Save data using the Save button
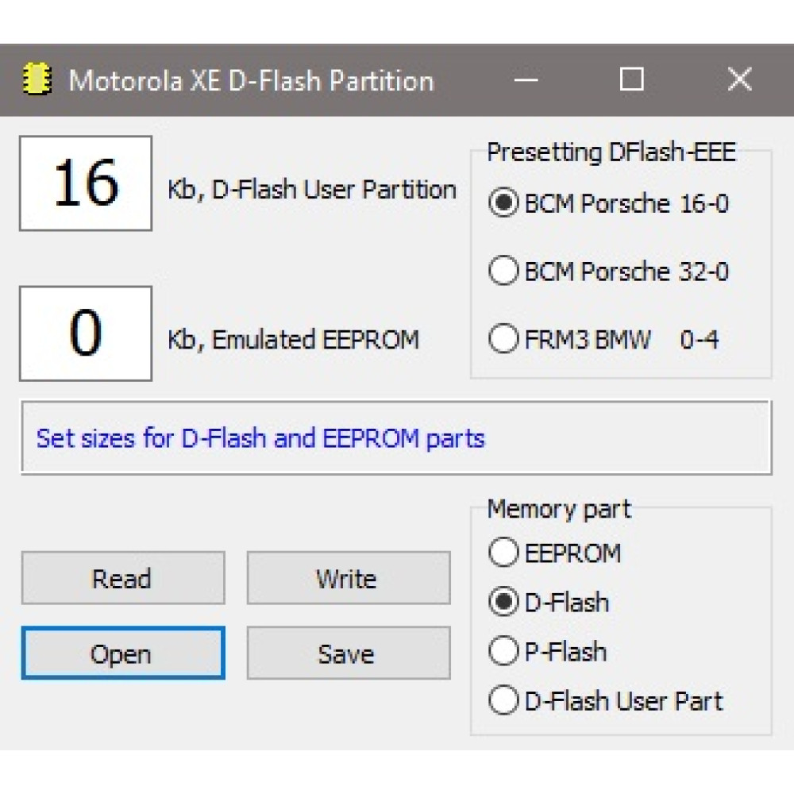 [x=349, y=653]
